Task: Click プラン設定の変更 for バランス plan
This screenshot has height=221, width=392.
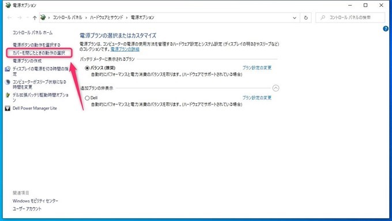Action: coord(257,68)
